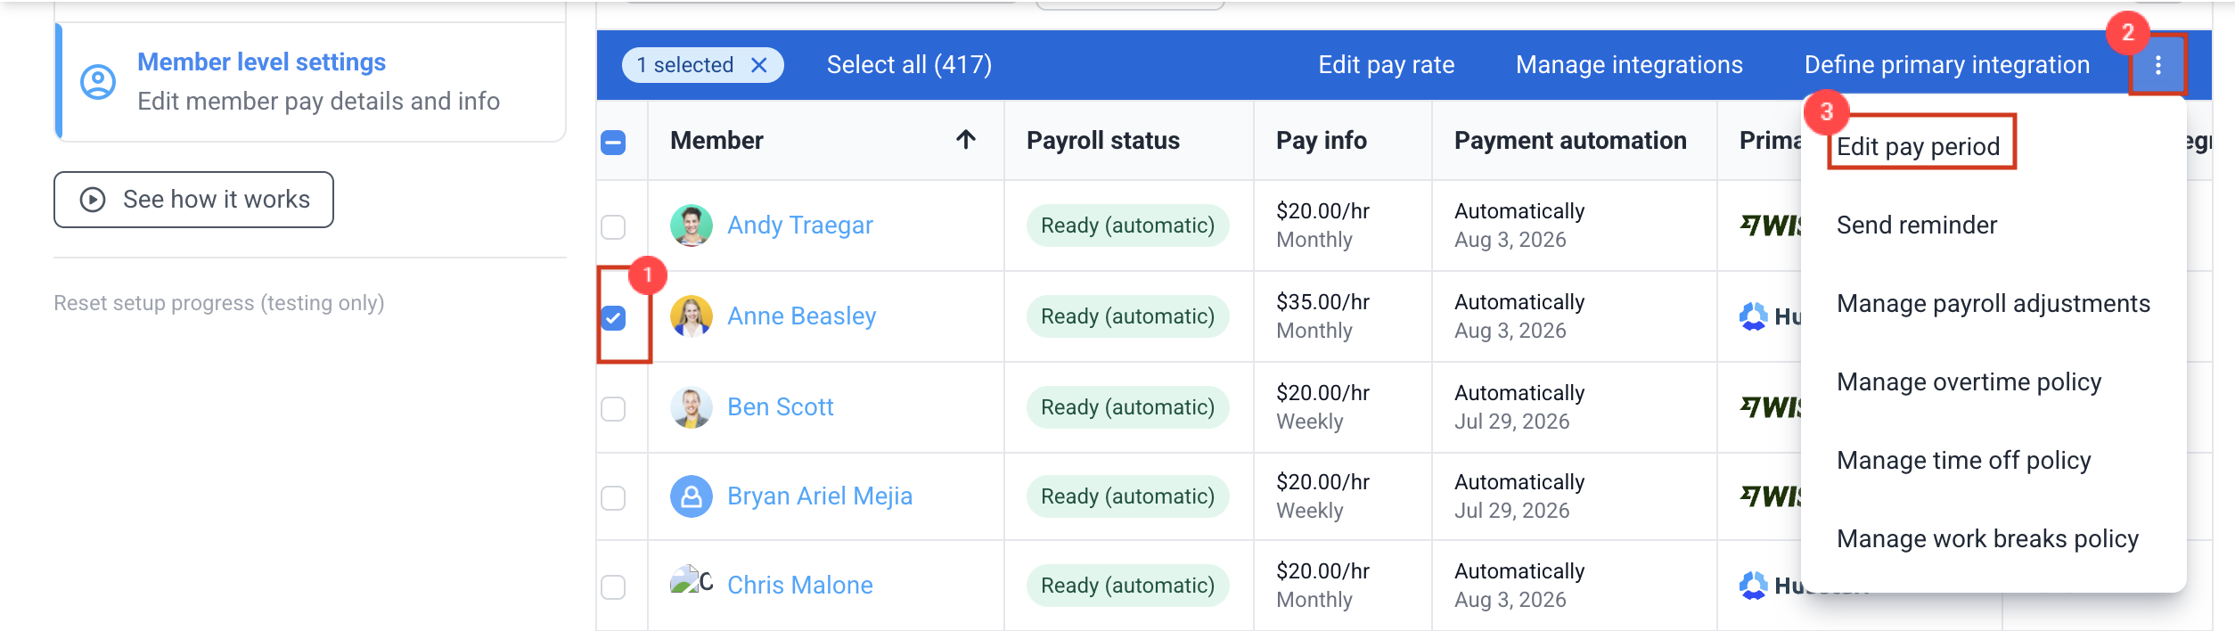Image resolution: width=2235 pixels, height=631 pixels.
Task: Click Ben Scott's avatar image
Action: [x=691, y=407]
